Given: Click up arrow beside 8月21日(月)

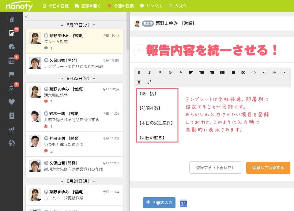Looking at the screenshot, I should tap(62, 181).
